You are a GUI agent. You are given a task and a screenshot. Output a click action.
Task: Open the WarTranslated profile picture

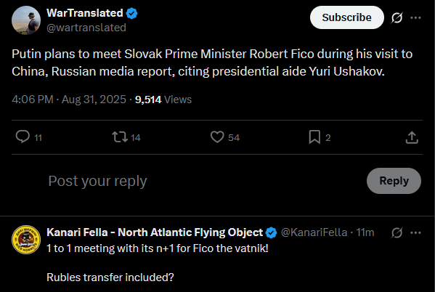(x=26, y=20)
